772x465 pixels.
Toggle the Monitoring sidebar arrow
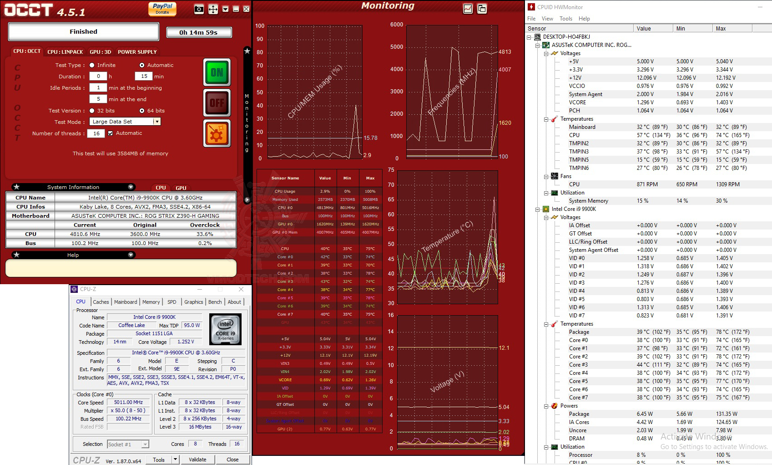click(247, 199)
